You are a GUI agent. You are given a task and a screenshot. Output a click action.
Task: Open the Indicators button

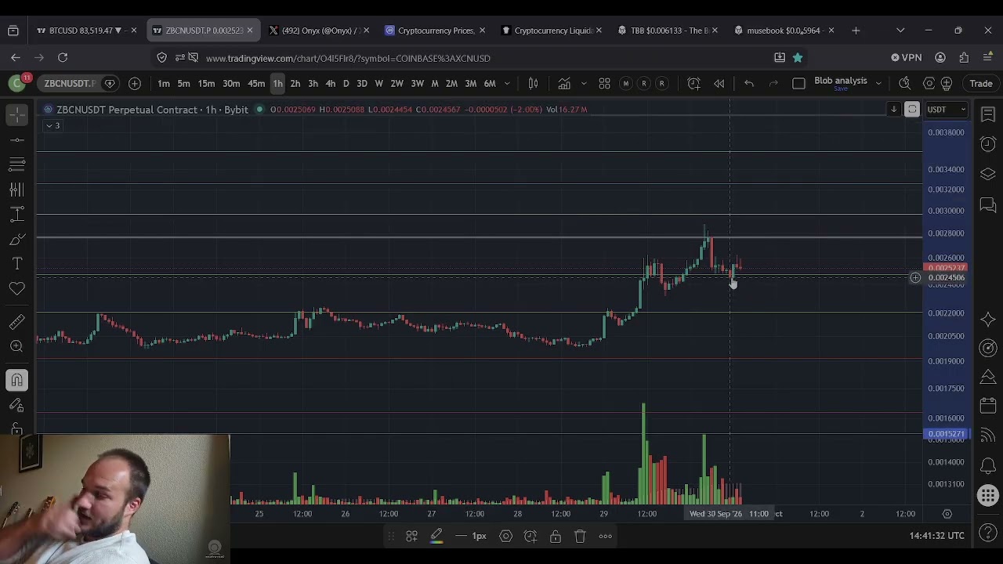(564, 83)
